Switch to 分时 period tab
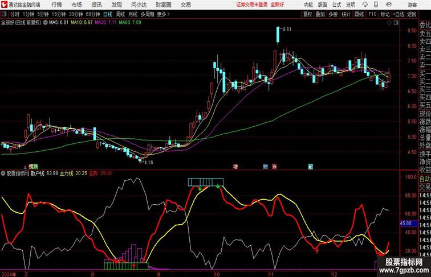The height and width of the screenshot is (277, 431). (15, 14)
